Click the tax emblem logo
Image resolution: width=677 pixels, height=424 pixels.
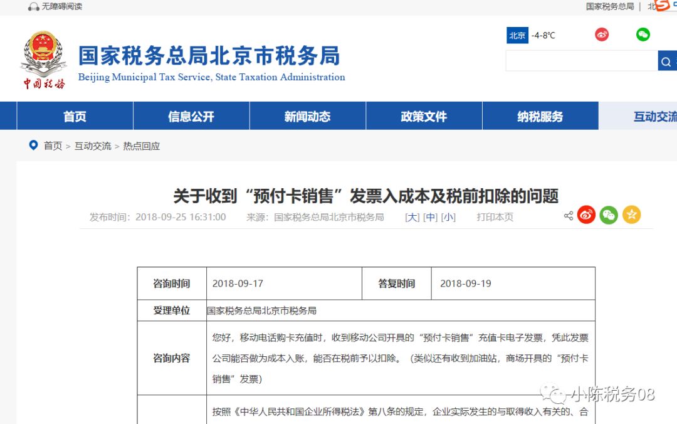44,60
